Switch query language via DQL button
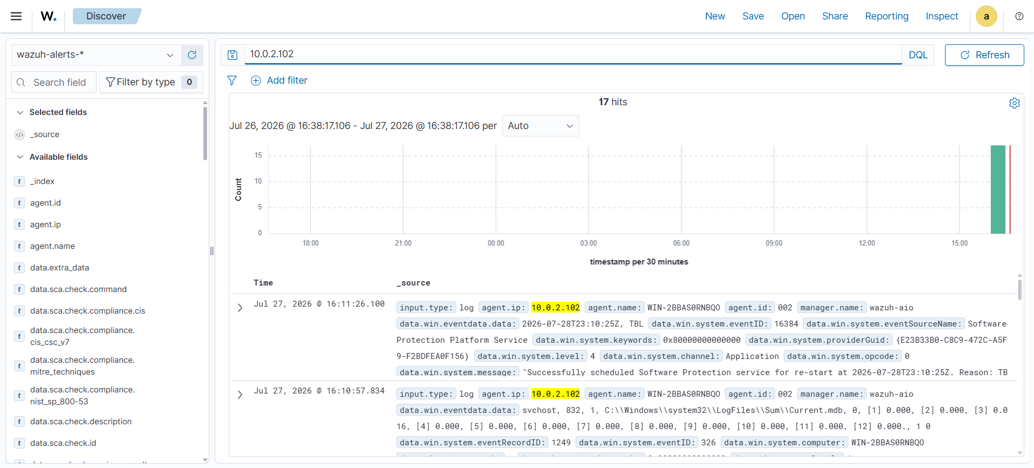Viewport: 1034px width, 468px height. (x=918, y=55)
